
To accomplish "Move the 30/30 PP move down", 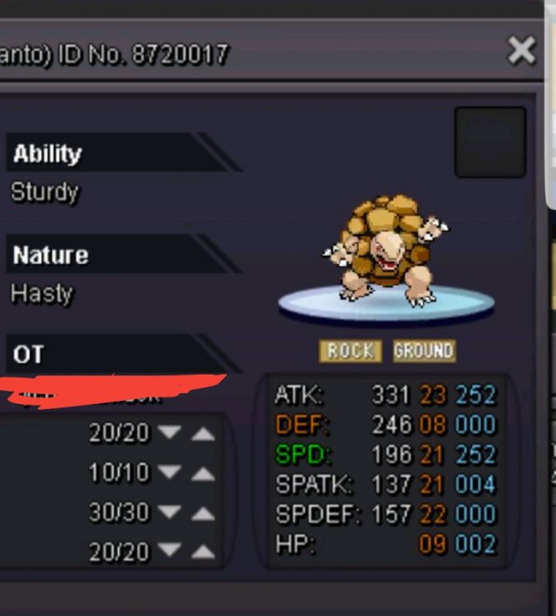I will pos(169,511).
